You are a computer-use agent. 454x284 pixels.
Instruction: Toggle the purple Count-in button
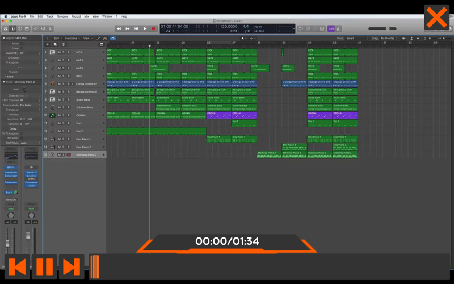pos(331,28)
